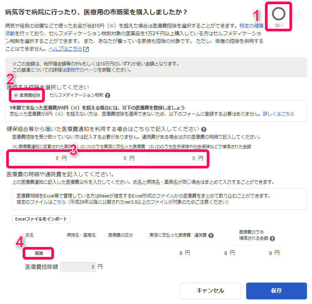The height and width of the screenshot is (304, 312).
Task: Select the いいえ cross answer
Action: point(299,17)
